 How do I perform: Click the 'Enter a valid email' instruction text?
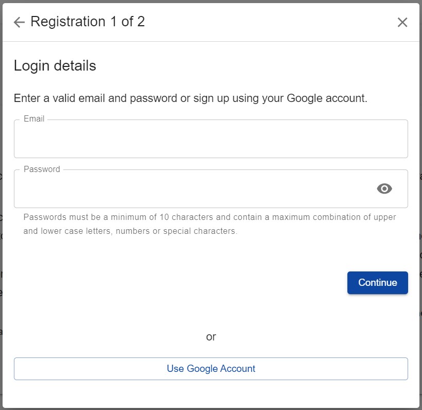[x=190, y=98]
